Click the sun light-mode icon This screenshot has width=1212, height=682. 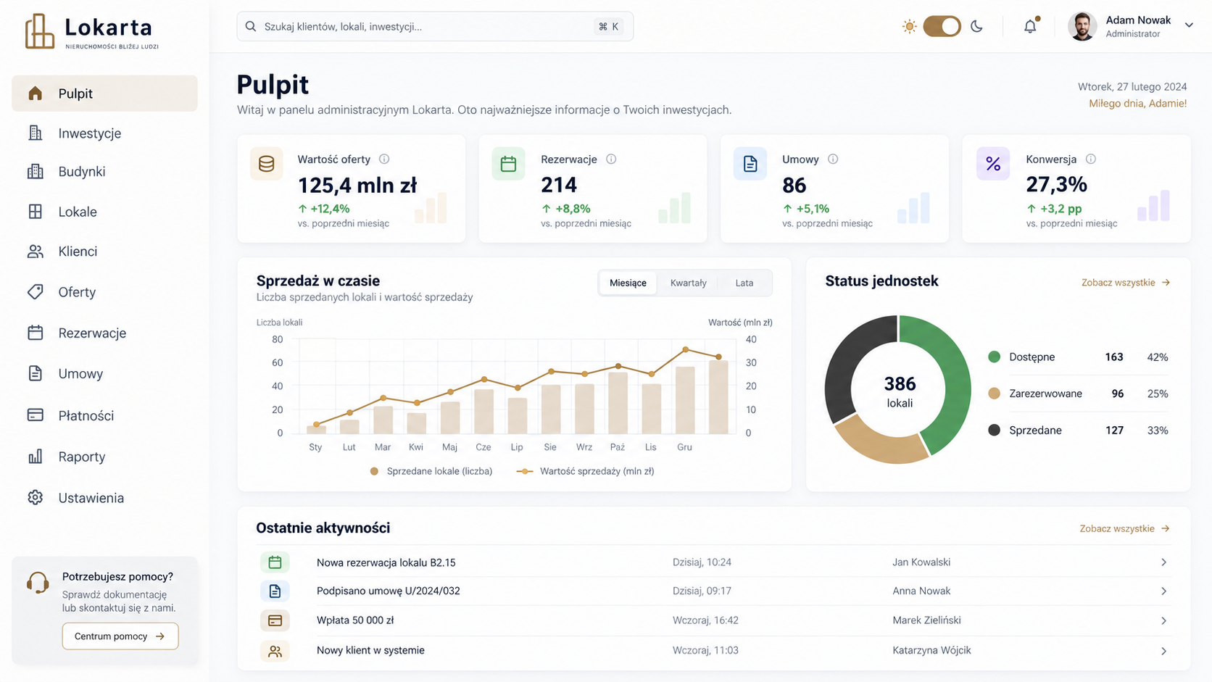pos(909,27)
